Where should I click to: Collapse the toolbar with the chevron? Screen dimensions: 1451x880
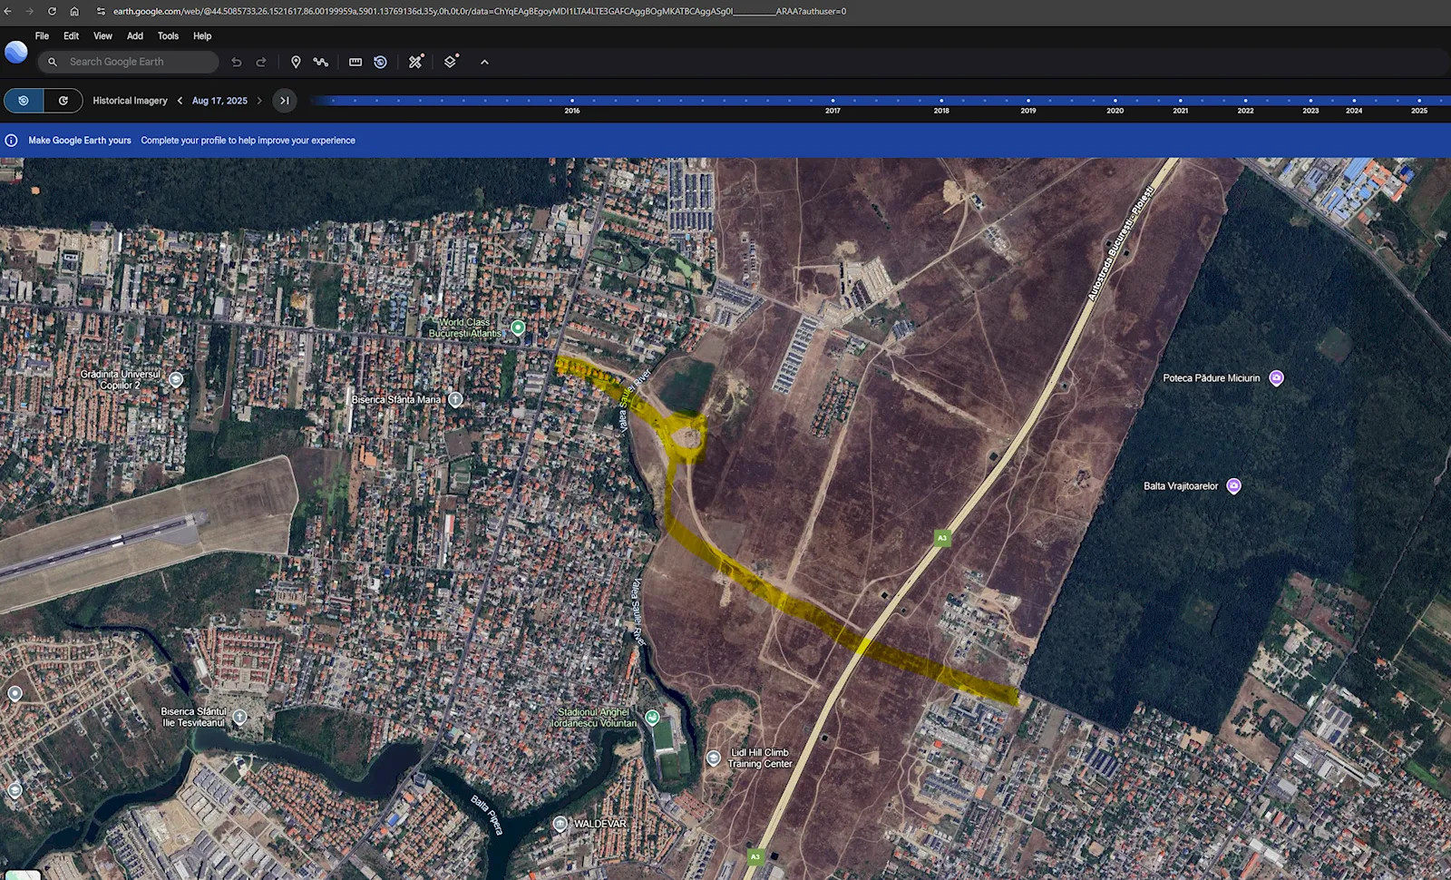(x=484, y=62)
